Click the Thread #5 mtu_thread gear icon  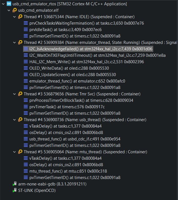(x=20, y=152)
